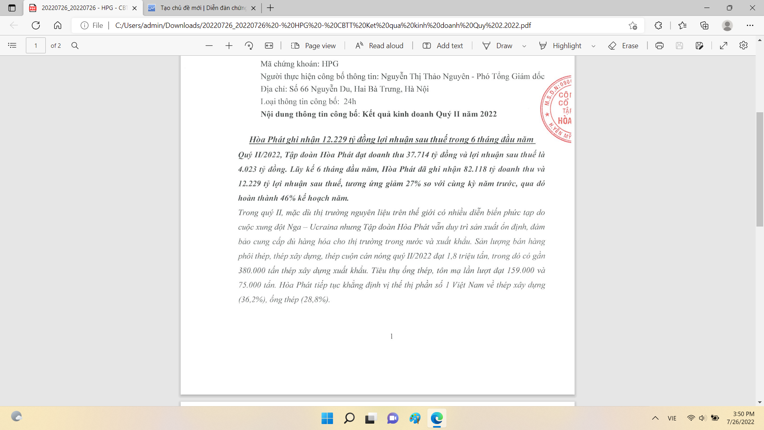Go back to the previous page
Screen dimensions: 764x430
pyautogui.click(x=14, y=25)
